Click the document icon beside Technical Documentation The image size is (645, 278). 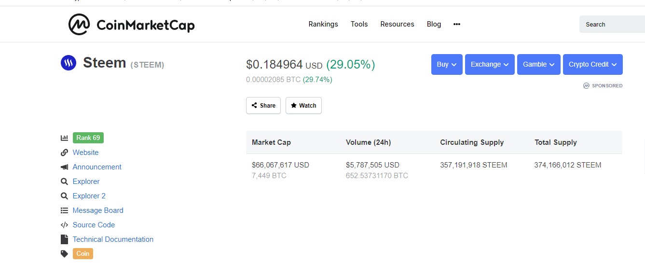(x=64, y=239)
